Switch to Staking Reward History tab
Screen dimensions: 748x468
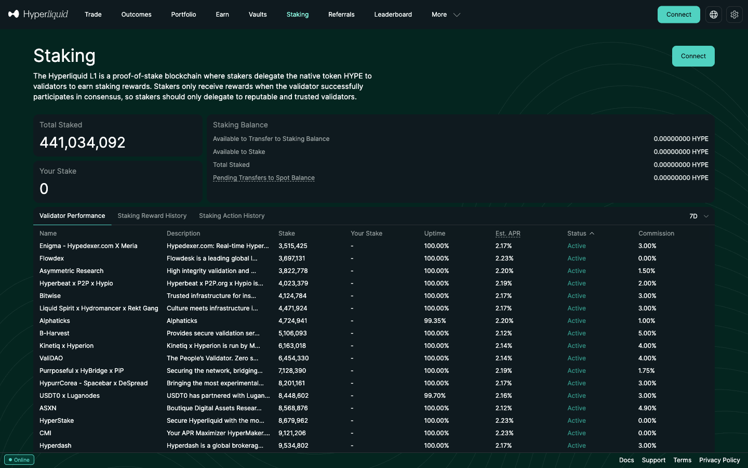(x=152, y=216)
